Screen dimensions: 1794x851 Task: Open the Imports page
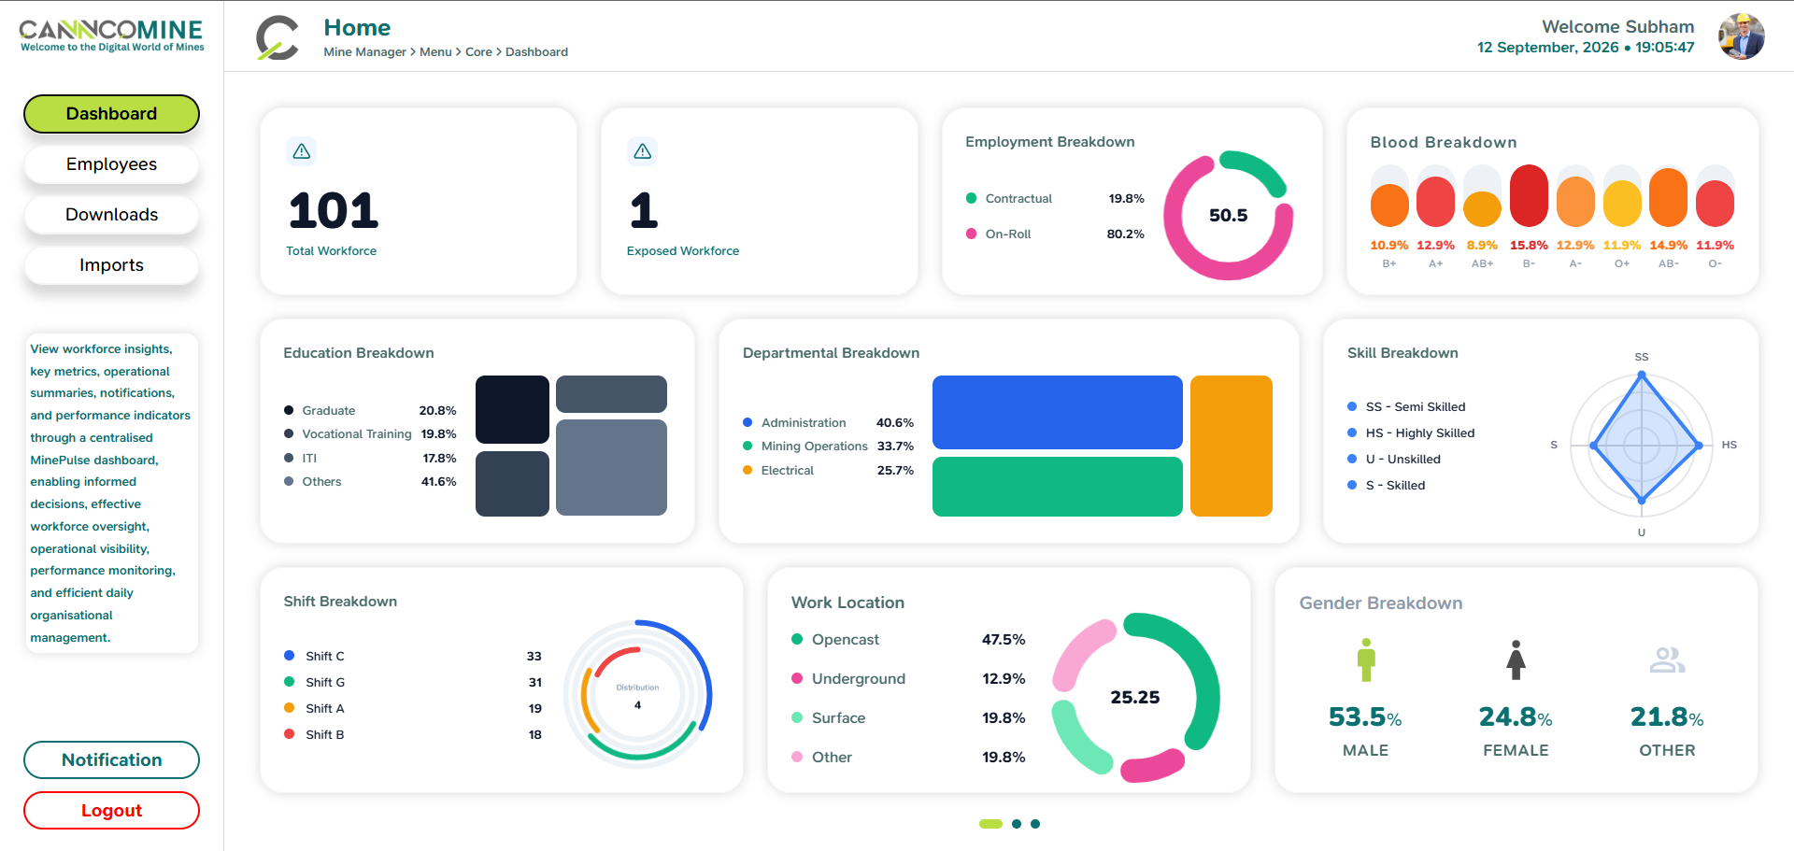[111, 265]
